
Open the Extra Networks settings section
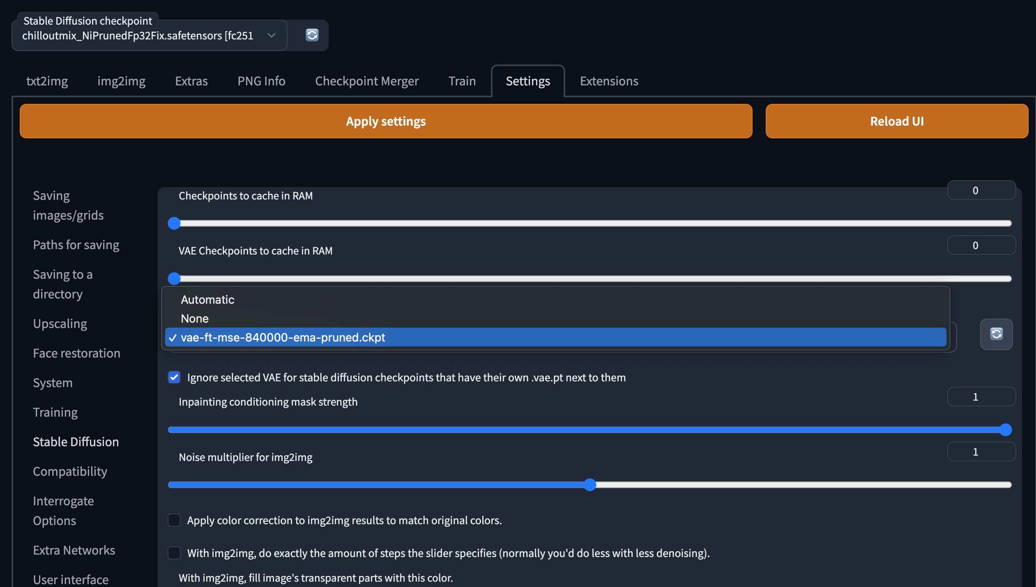(x=74, y=550)
